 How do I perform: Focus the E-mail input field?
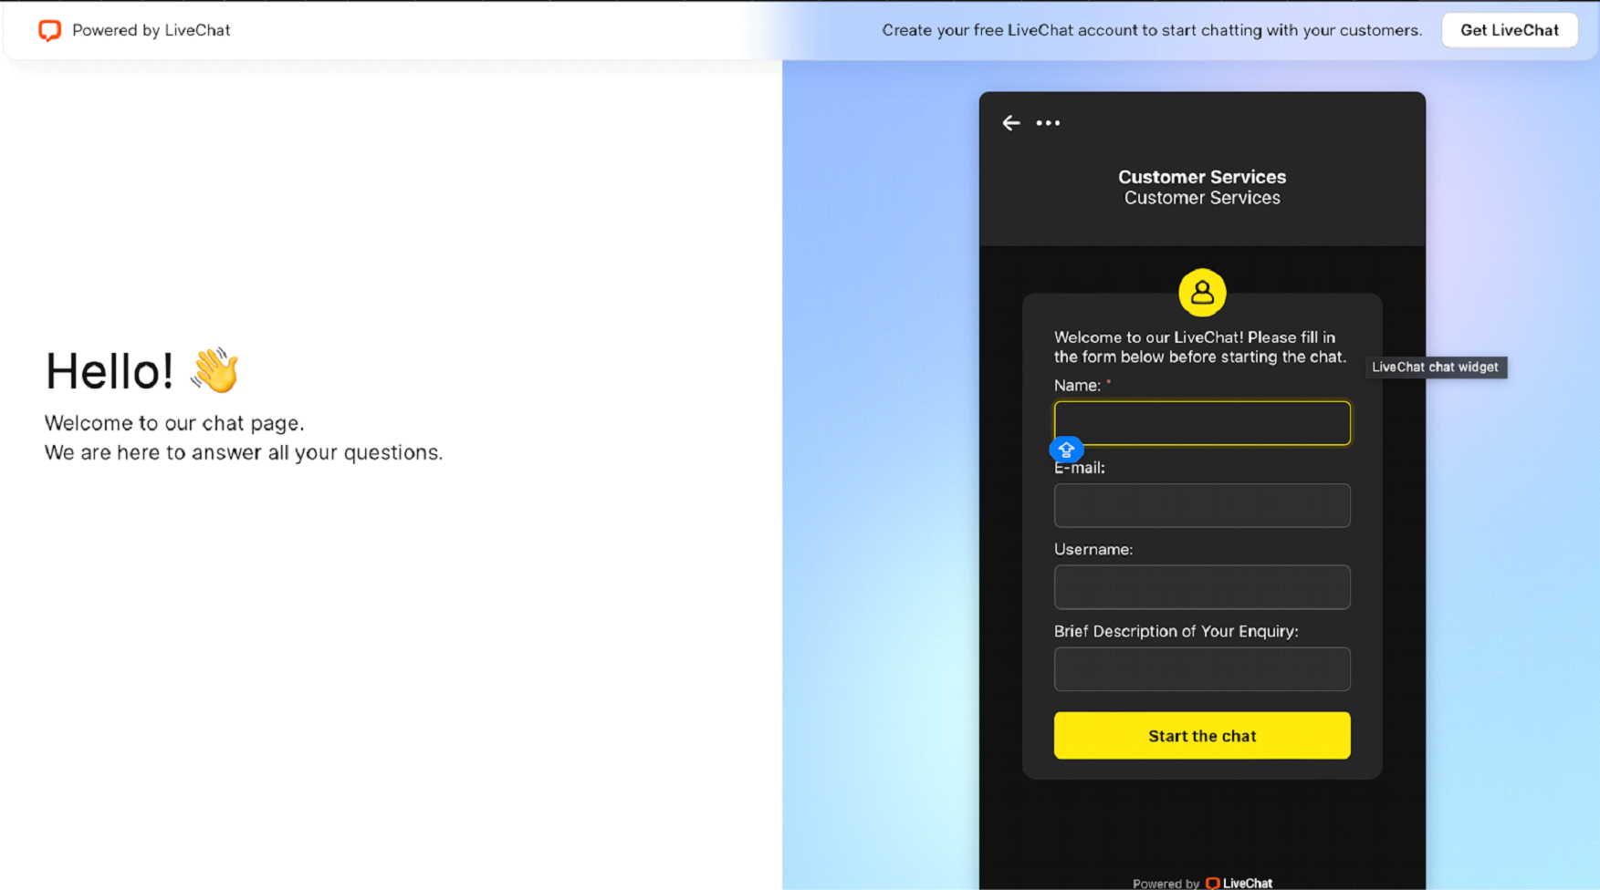1202,505
